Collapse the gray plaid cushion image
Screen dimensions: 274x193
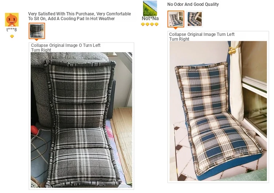point(39,45)
